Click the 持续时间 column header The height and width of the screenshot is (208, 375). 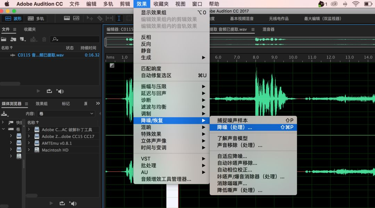(x=88, y=48)
